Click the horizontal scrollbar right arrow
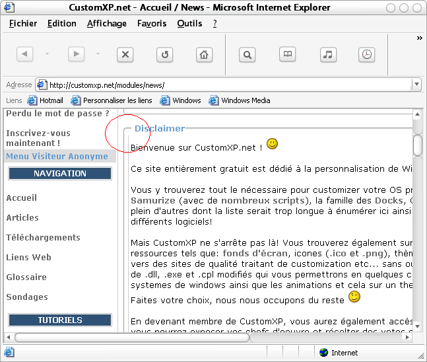The height and width of the screenshot is (362, 427). [x=407, y=338]
